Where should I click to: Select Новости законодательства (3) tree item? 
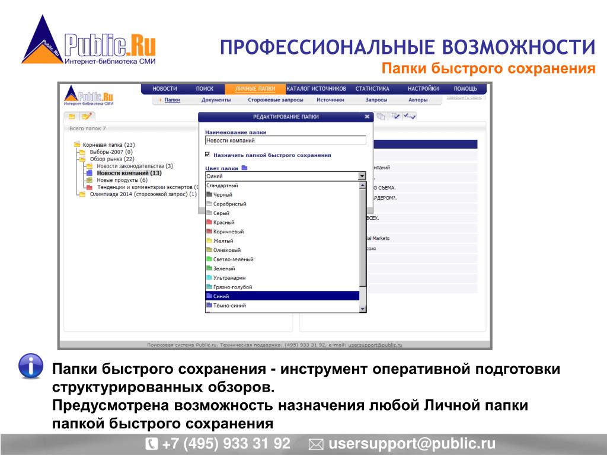point(135,166)
